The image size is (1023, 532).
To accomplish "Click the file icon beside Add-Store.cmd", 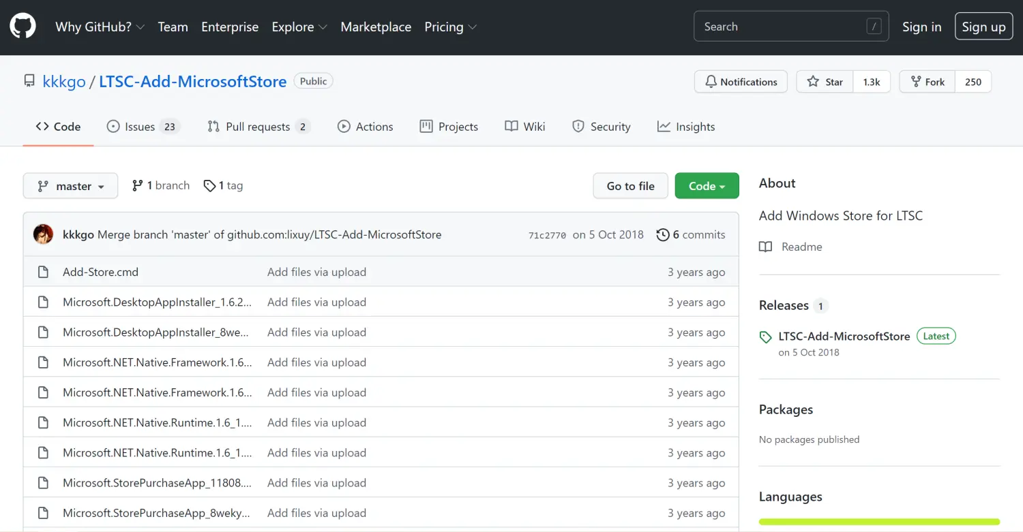I will [43, 272].
